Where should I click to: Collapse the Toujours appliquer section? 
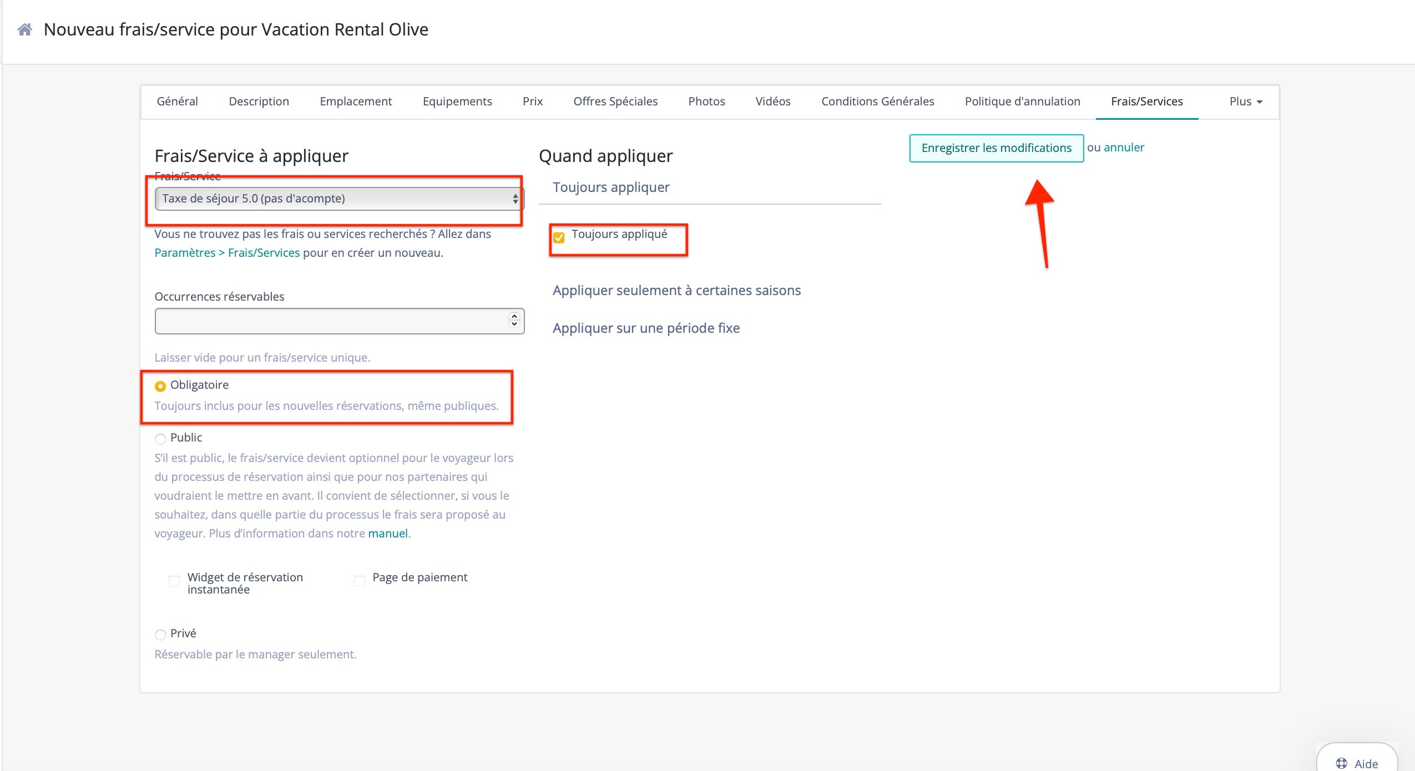pos(611,187)
